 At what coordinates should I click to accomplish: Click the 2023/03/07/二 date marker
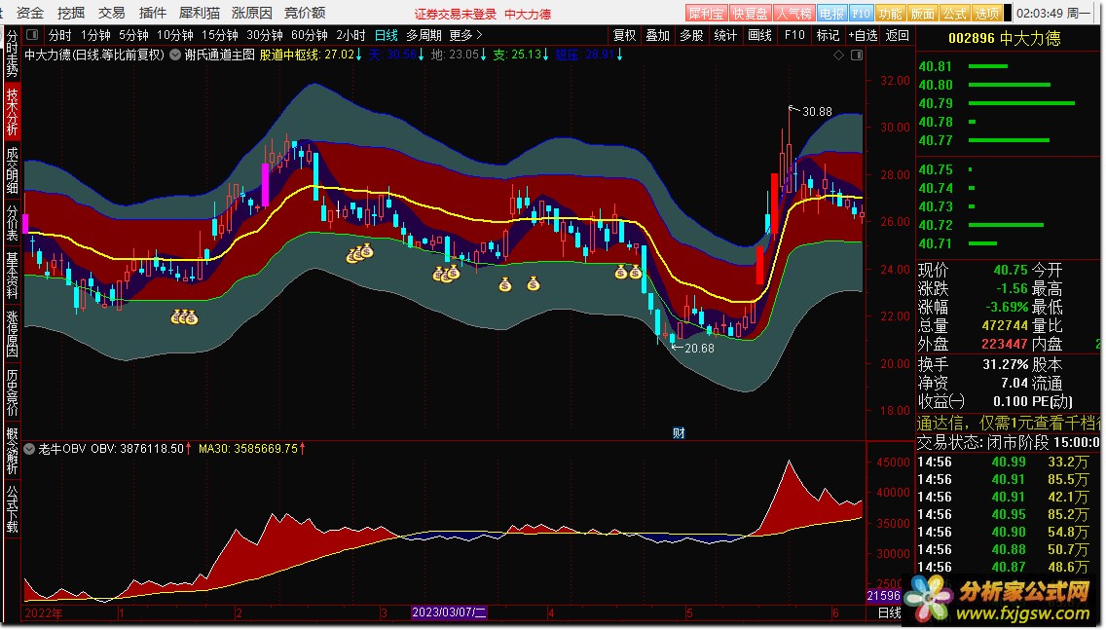[x=450, y=612]
